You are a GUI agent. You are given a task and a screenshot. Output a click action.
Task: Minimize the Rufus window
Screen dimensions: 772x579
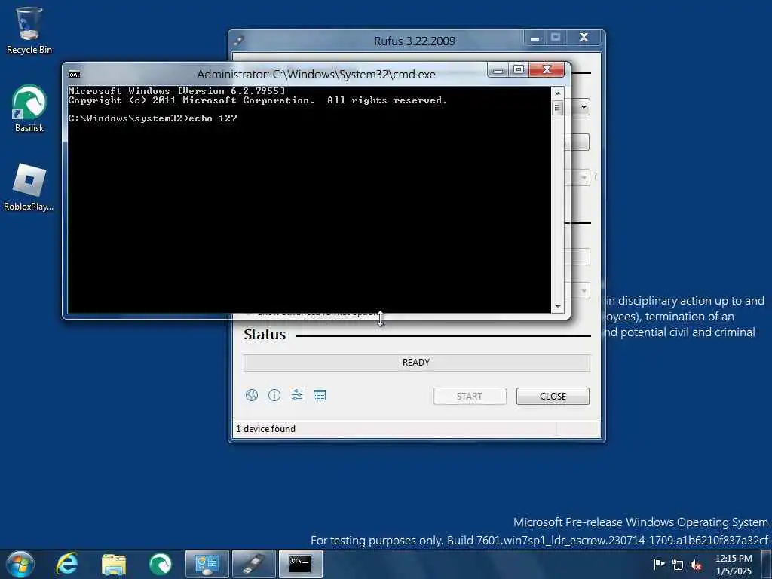pyautogui.click(x=535, y=38)
